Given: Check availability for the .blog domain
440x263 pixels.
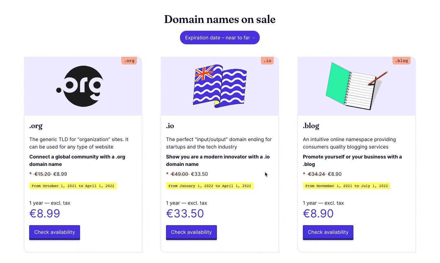Looking at the screenshot, I should pos(328,232).
